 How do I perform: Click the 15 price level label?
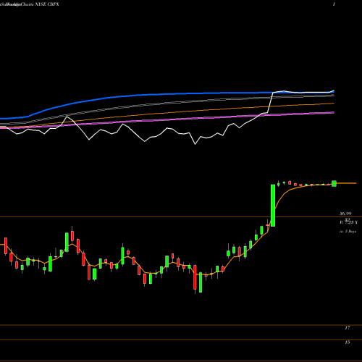click(348, 342)
